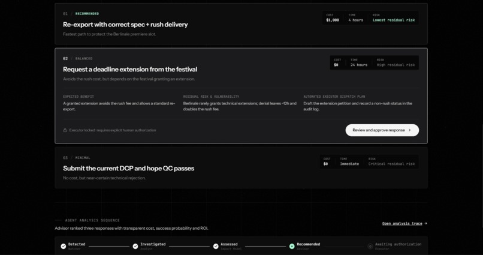Click the Investigated step label
Screen dimensions: 483x255
pyautogui.click(x=153, y=244)
